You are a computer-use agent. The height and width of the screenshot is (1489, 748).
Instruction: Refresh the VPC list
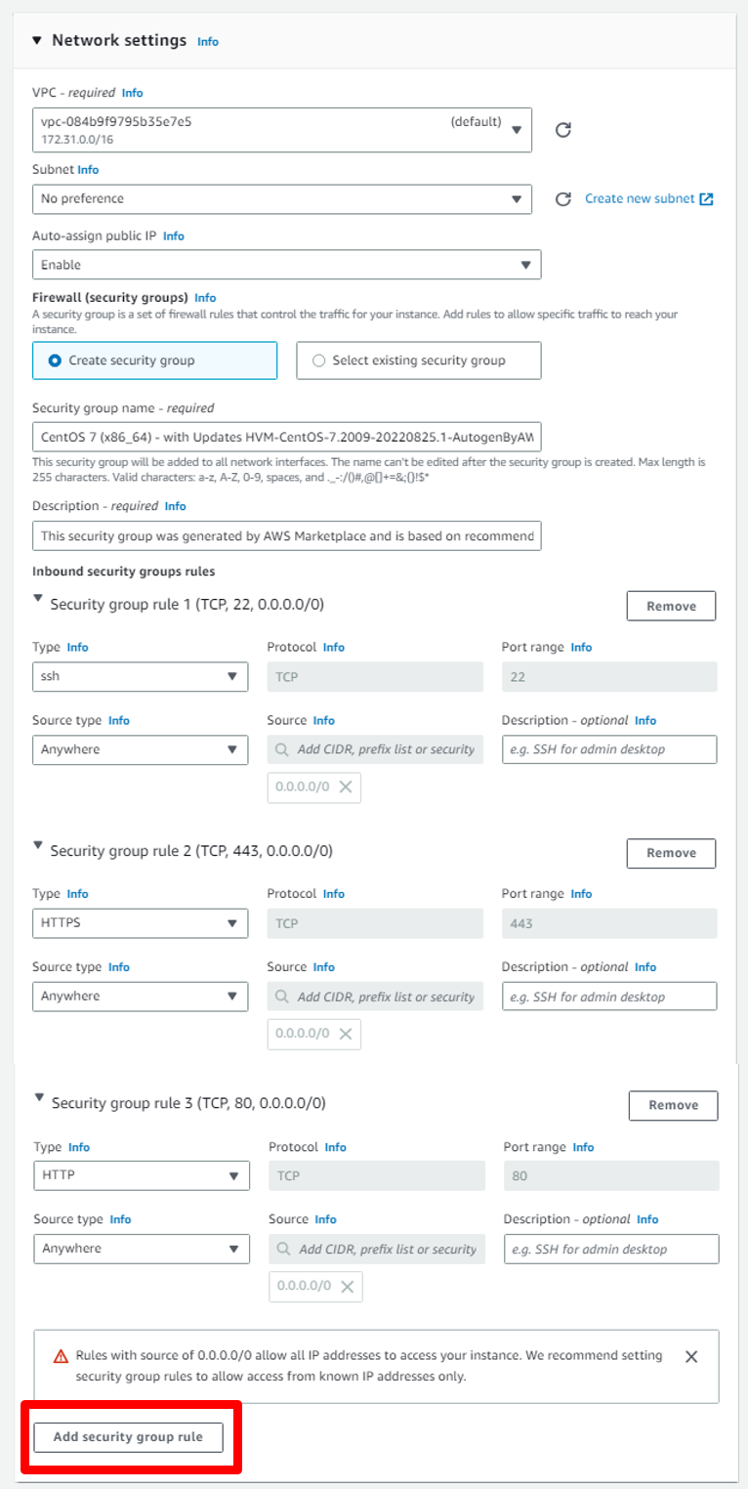(562, 130)
